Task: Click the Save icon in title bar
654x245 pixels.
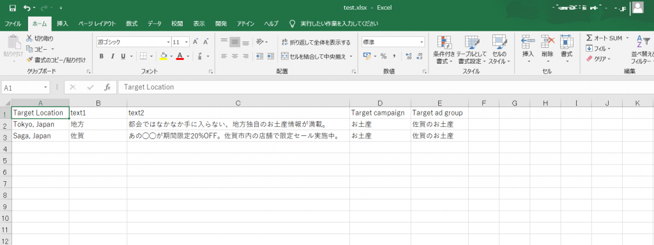Action: tap(13, 8)
